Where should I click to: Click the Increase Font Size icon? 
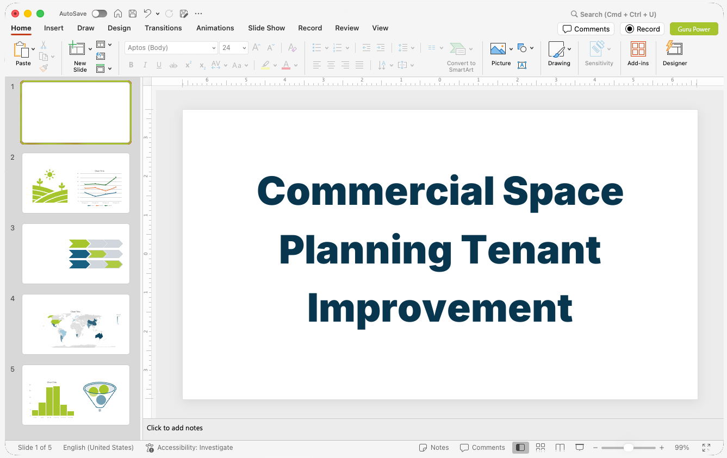[x=257, y=48]
